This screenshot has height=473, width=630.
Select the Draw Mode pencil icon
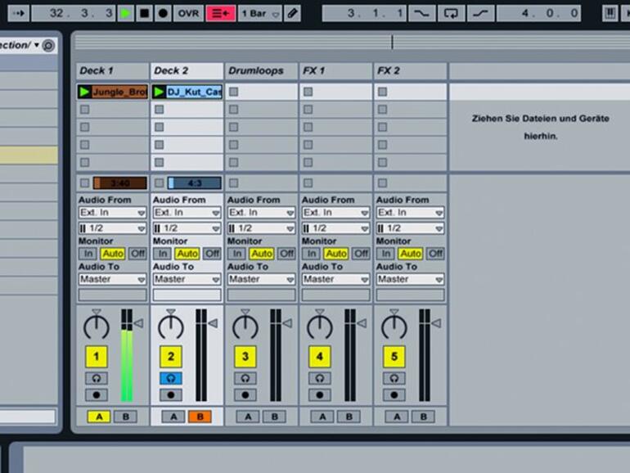coord(291,13)
